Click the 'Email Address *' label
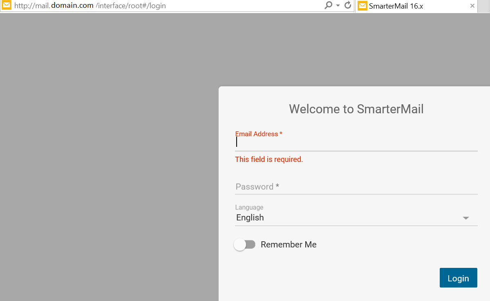 pyautogui.click(x=259, y=134)
